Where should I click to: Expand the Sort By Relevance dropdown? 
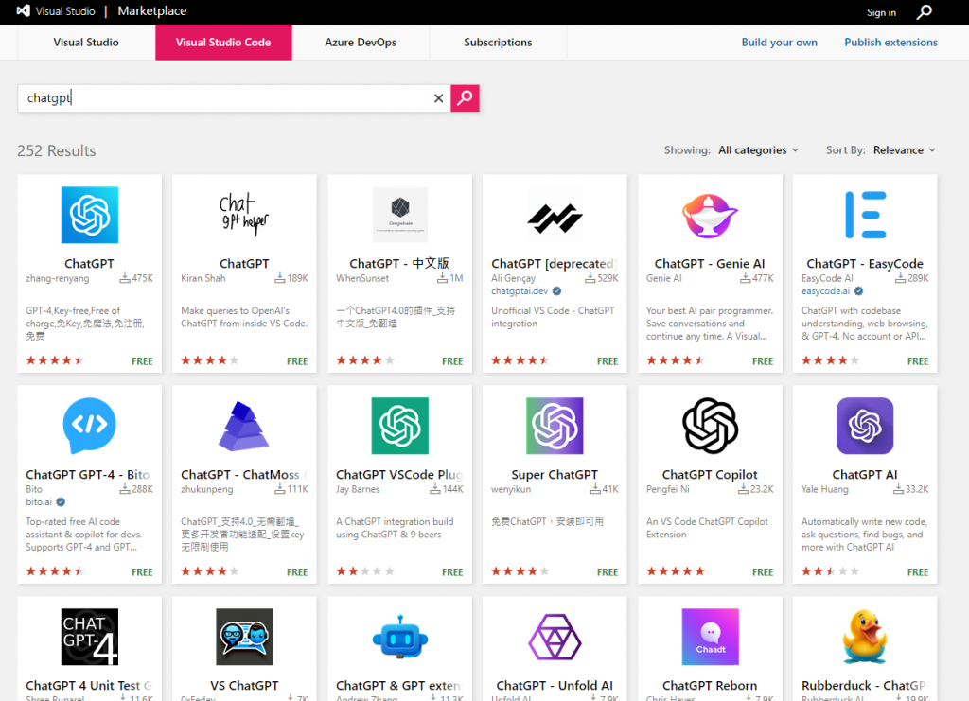pyautogui.click(x=904, y=150)
